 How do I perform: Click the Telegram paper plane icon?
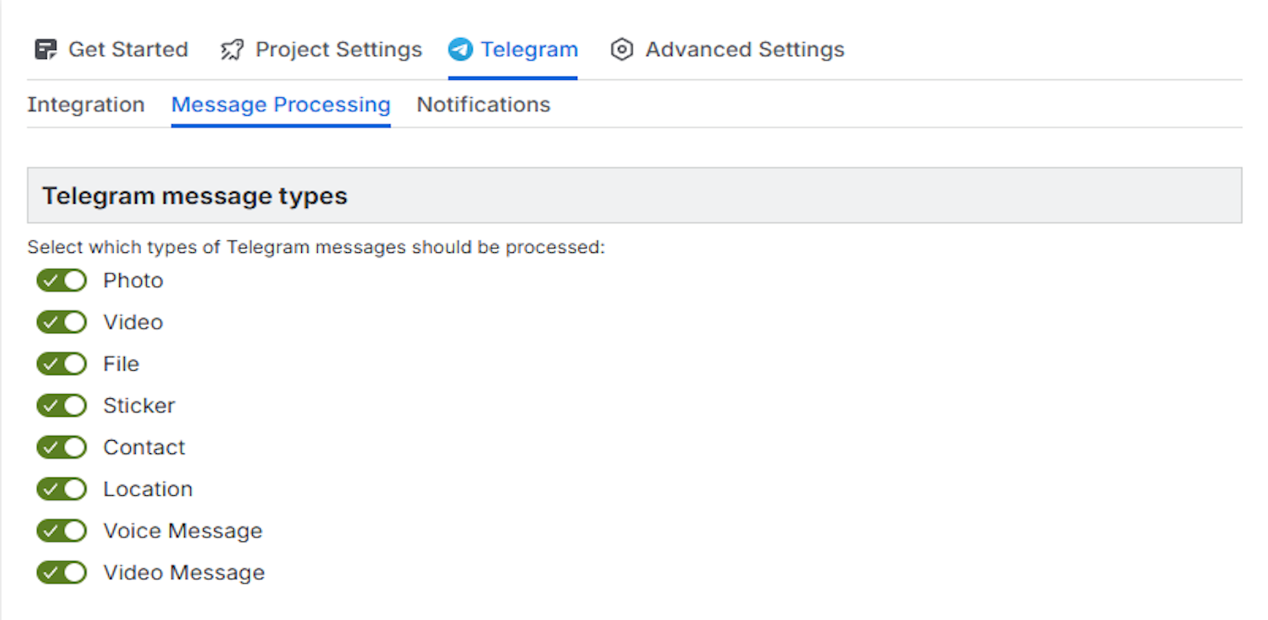click(x=460, y=50)
